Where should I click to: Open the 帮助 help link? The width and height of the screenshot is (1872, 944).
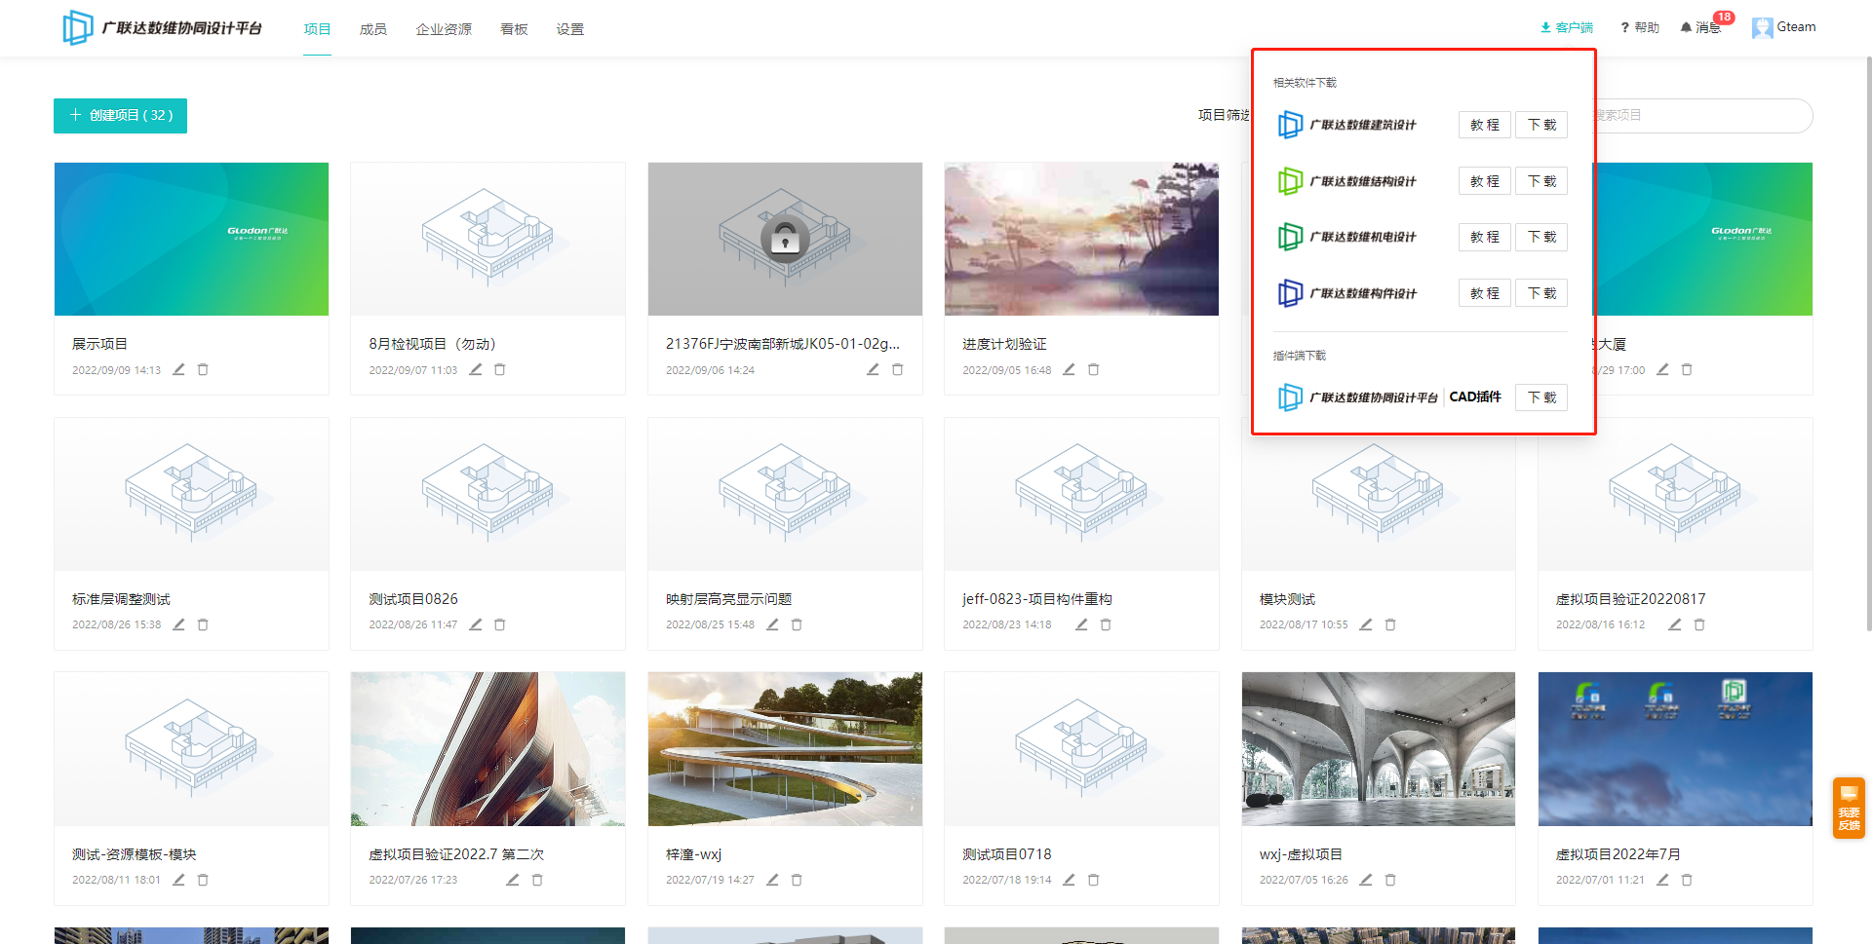(x=1640, y=27)
